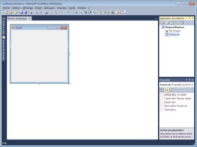Toggle the alphabetical sort button in Propriétés
Viewport: 197px width, 147px height.
click(167, 90)
